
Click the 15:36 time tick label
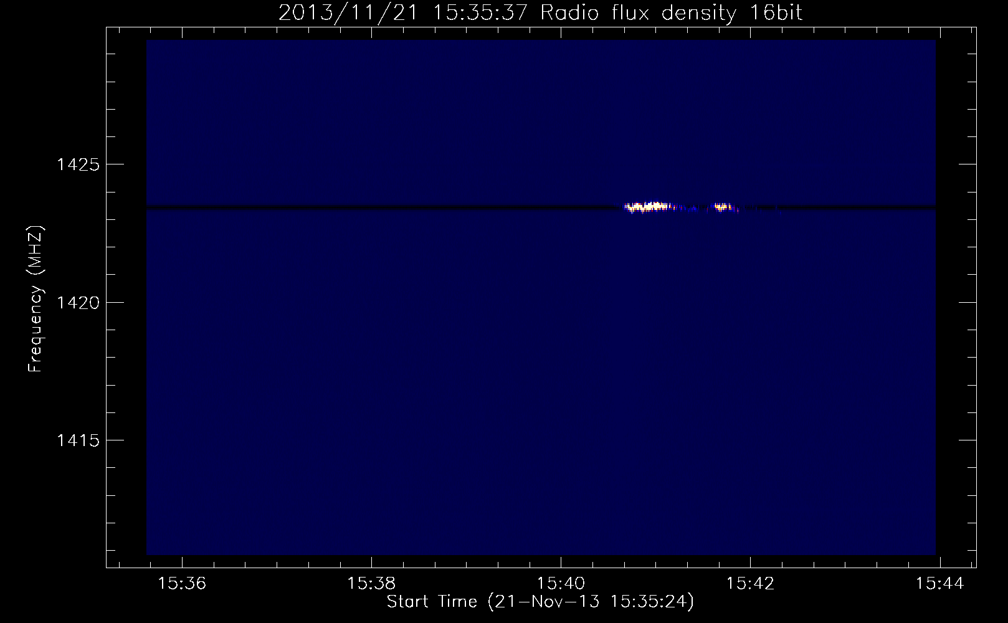182,584
